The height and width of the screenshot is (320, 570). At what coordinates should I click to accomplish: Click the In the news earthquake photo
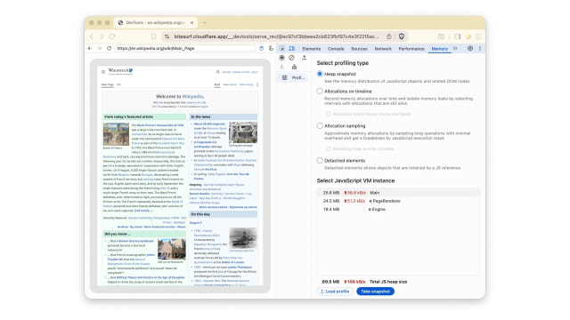point(243,132)
